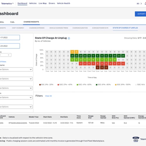Select the CHARGE INSIGHTS tab
Screen dimensions: 146x146
[31, 22]
